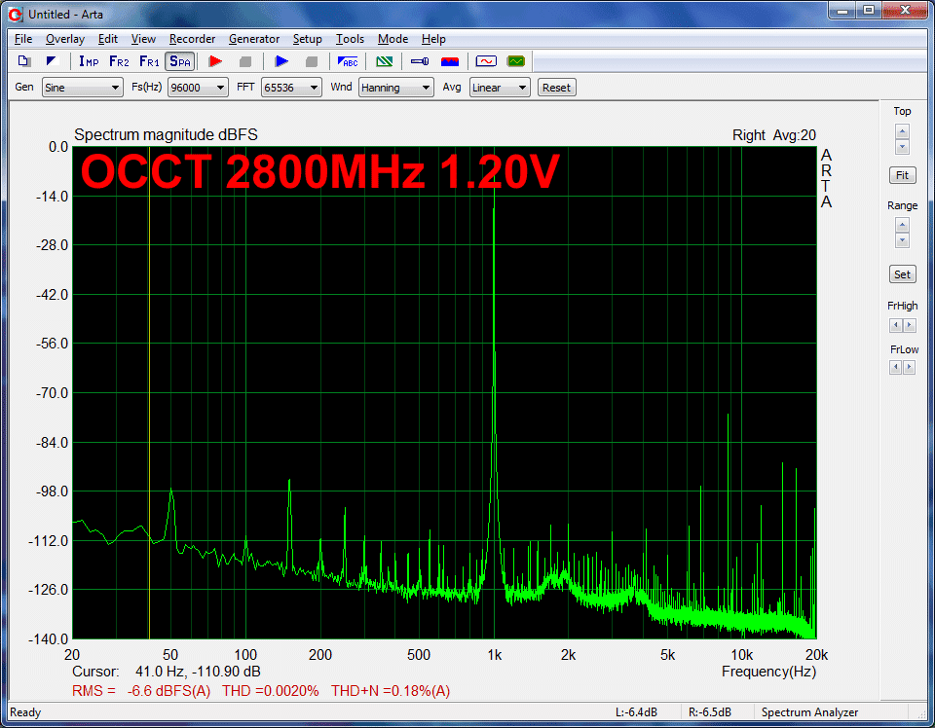
Task: Open the FFT size dropdown
Action: click(x=291, y=88)
